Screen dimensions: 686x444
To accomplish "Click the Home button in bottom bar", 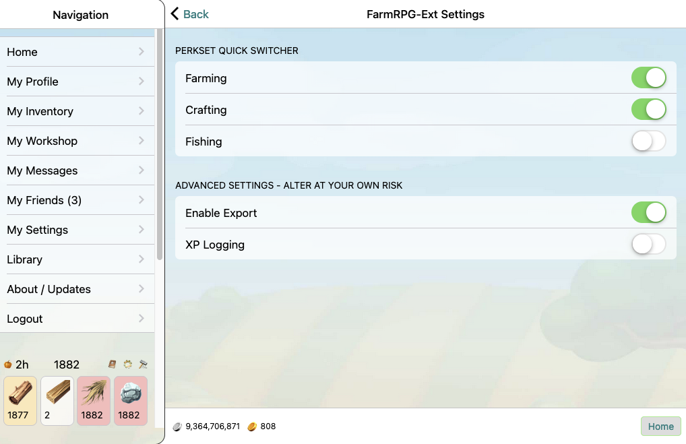I will pyautogui.click(x=660, y=426).
